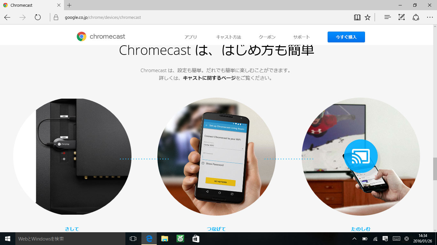437x245 pixels.
Task: Open File Explorer from taskbar
Action: click(x=164, y=239)
